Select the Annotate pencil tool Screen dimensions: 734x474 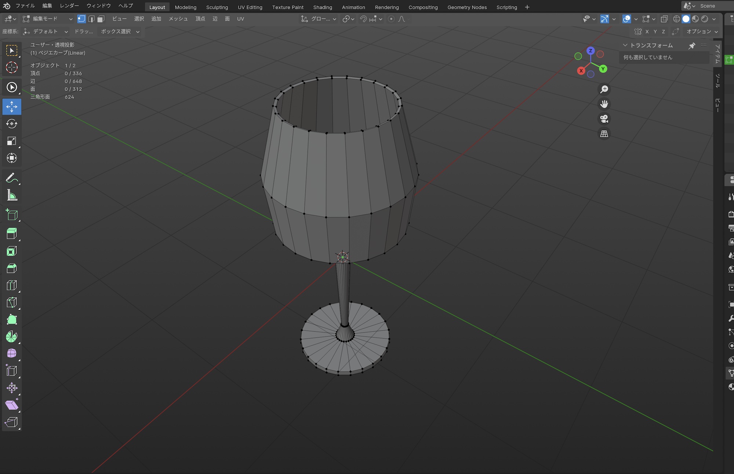point(12,178)
